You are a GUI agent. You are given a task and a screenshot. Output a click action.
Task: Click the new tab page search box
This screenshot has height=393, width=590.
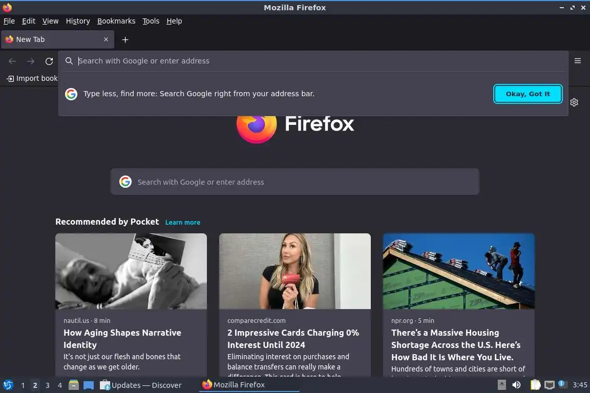[x=294, y=182]
